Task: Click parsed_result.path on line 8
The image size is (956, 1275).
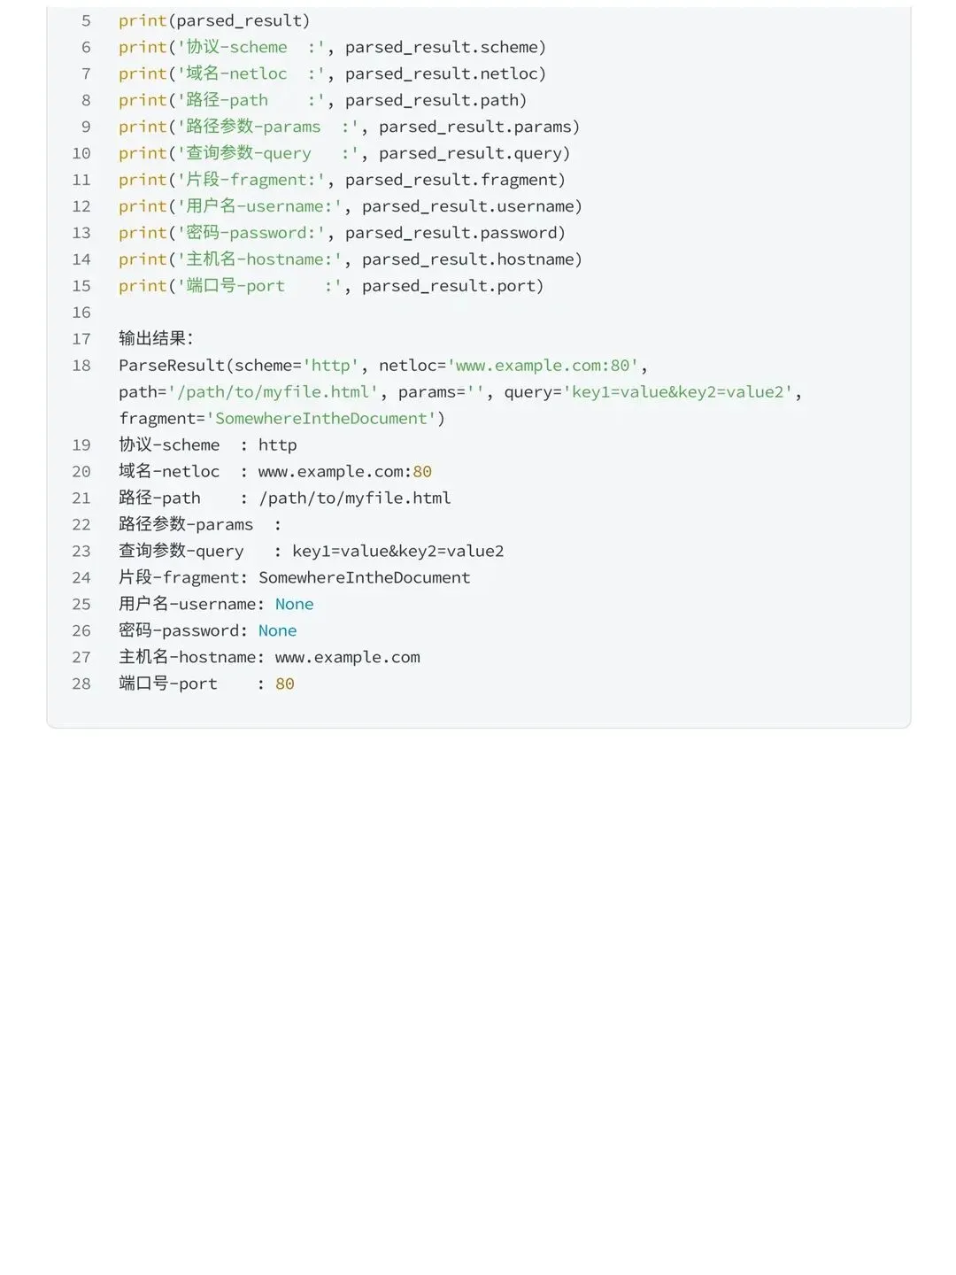Action: point(431,100)
